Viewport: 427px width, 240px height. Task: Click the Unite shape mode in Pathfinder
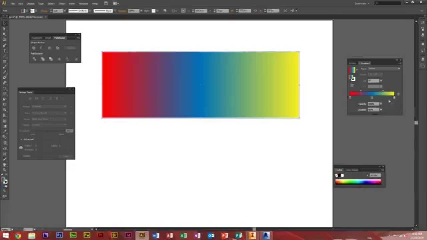tap(34, 48)
